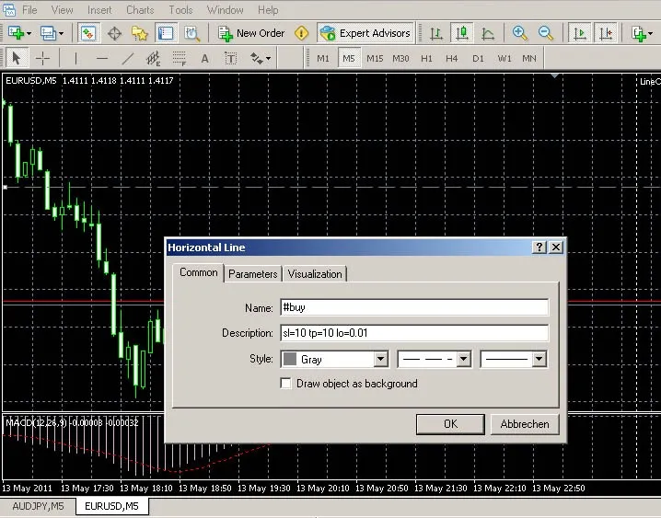
Task: Switch to the Parameters tab
Action: [253, 274]
